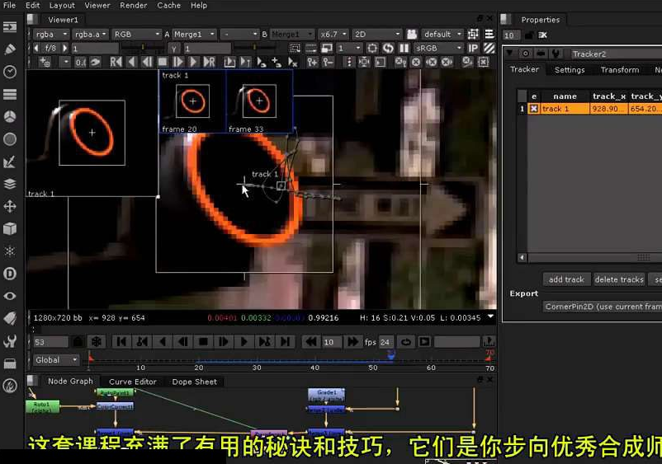Open the 3D nodes cube icon
Image resolution: width=662 pixels, height=464 pixels.
click(x=10, y=228)
